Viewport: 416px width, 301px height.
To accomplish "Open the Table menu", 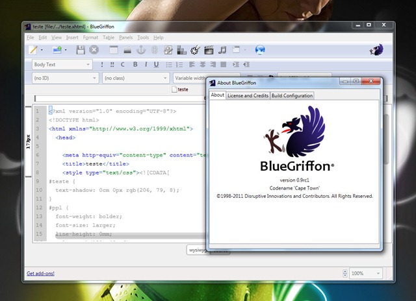I will (x=109, y=38).
